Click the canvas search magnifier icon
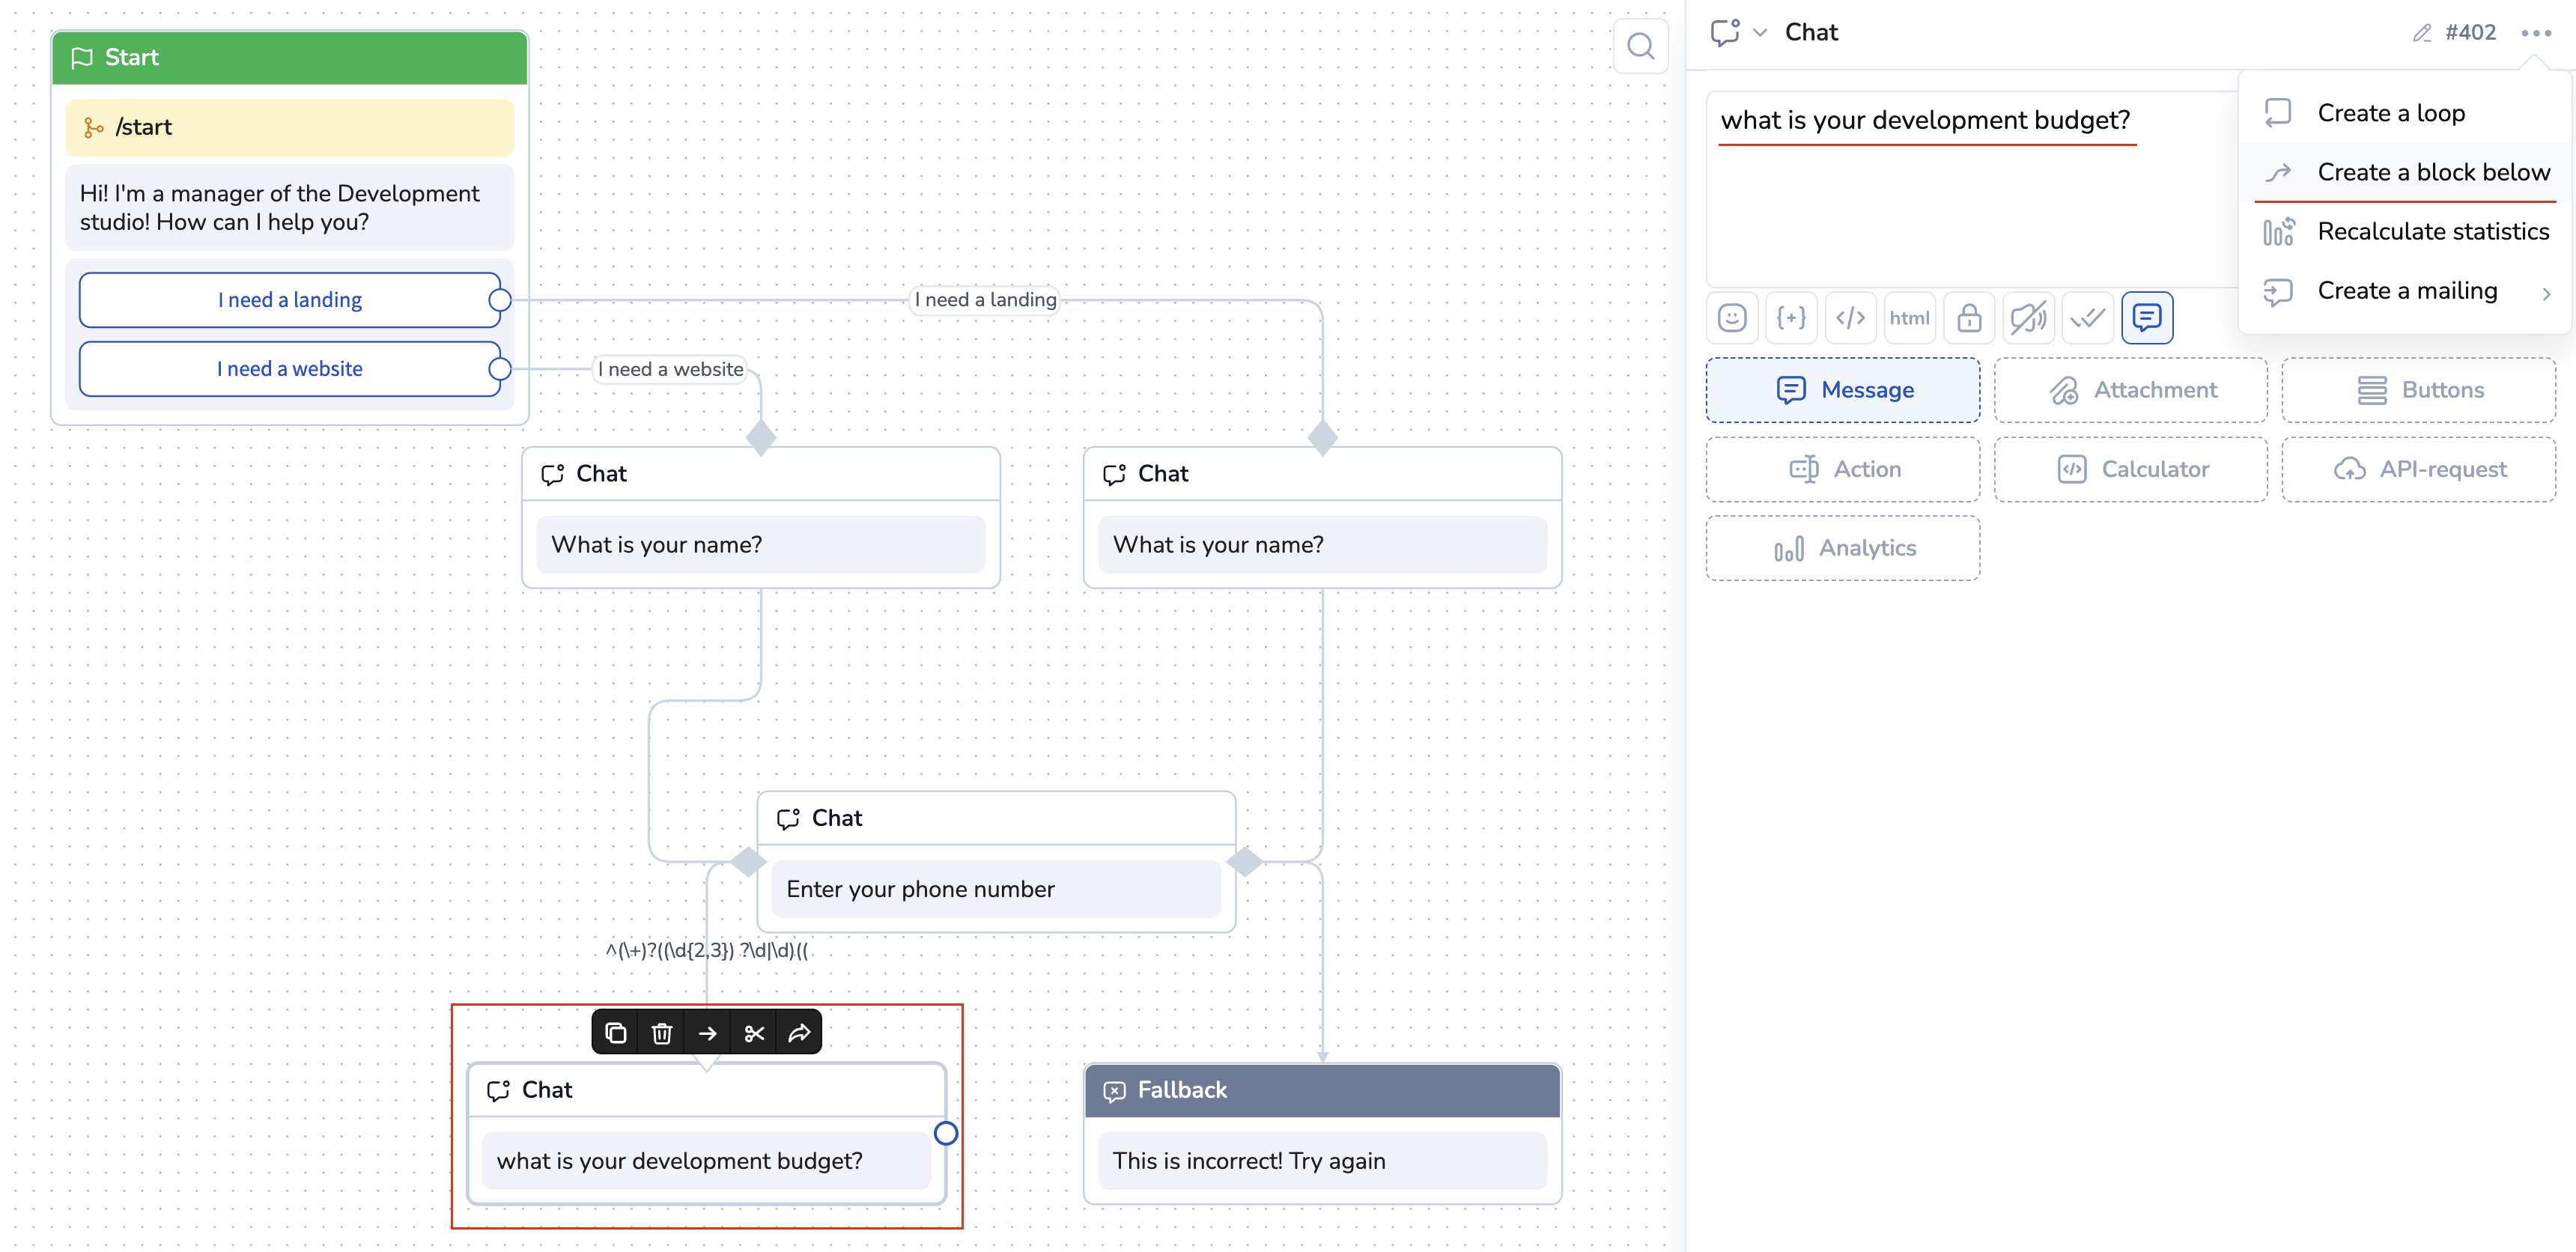Image resolution: width=2576 pixels, height=1252 pixels. pos(1640,46)
